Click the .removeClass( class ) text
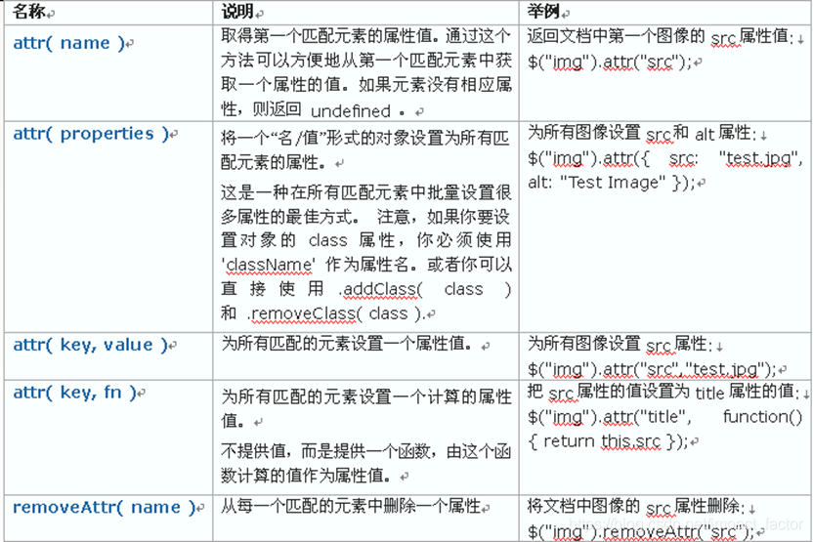Viewport: 813px width, 542px height. coord(336,313)
